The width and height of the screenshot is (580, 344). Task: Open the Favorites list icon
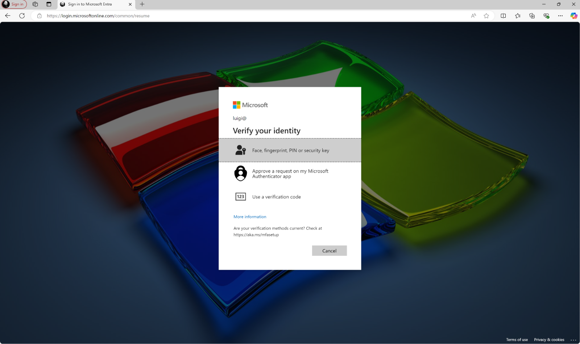pyautogui.click(x=518, y=16)
